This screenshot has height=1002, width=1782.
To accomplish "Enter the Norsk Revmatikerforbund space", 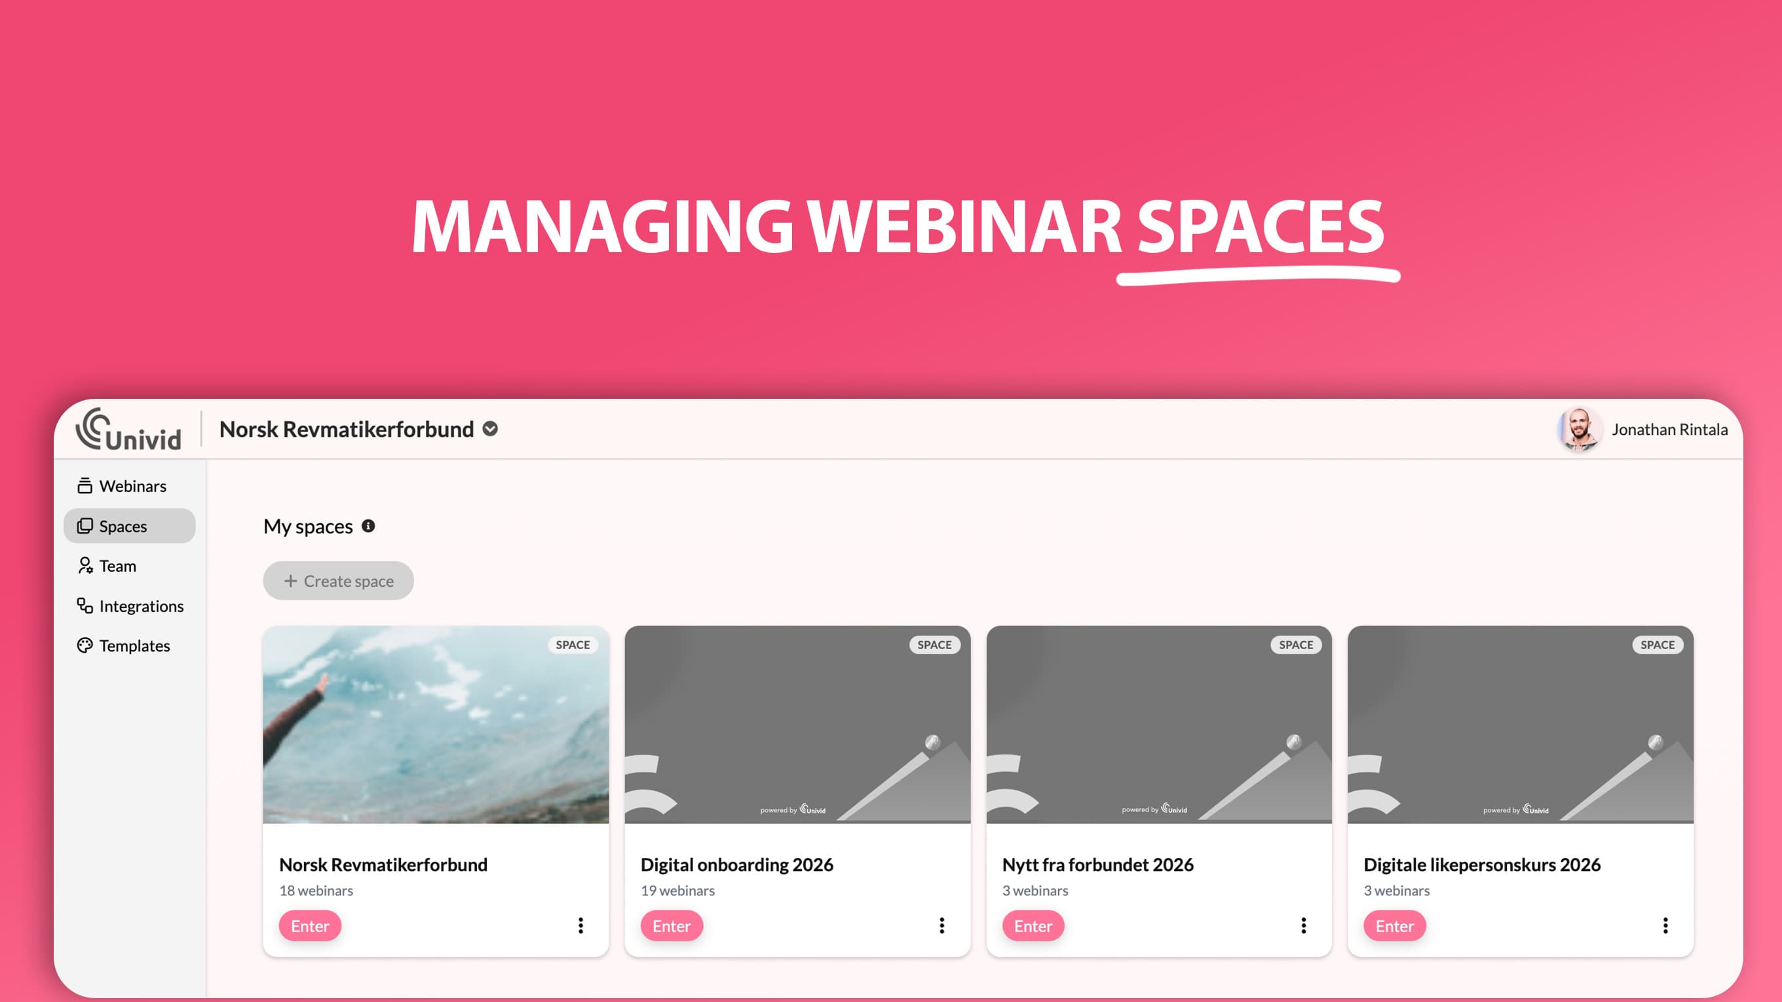I will 309,926.
